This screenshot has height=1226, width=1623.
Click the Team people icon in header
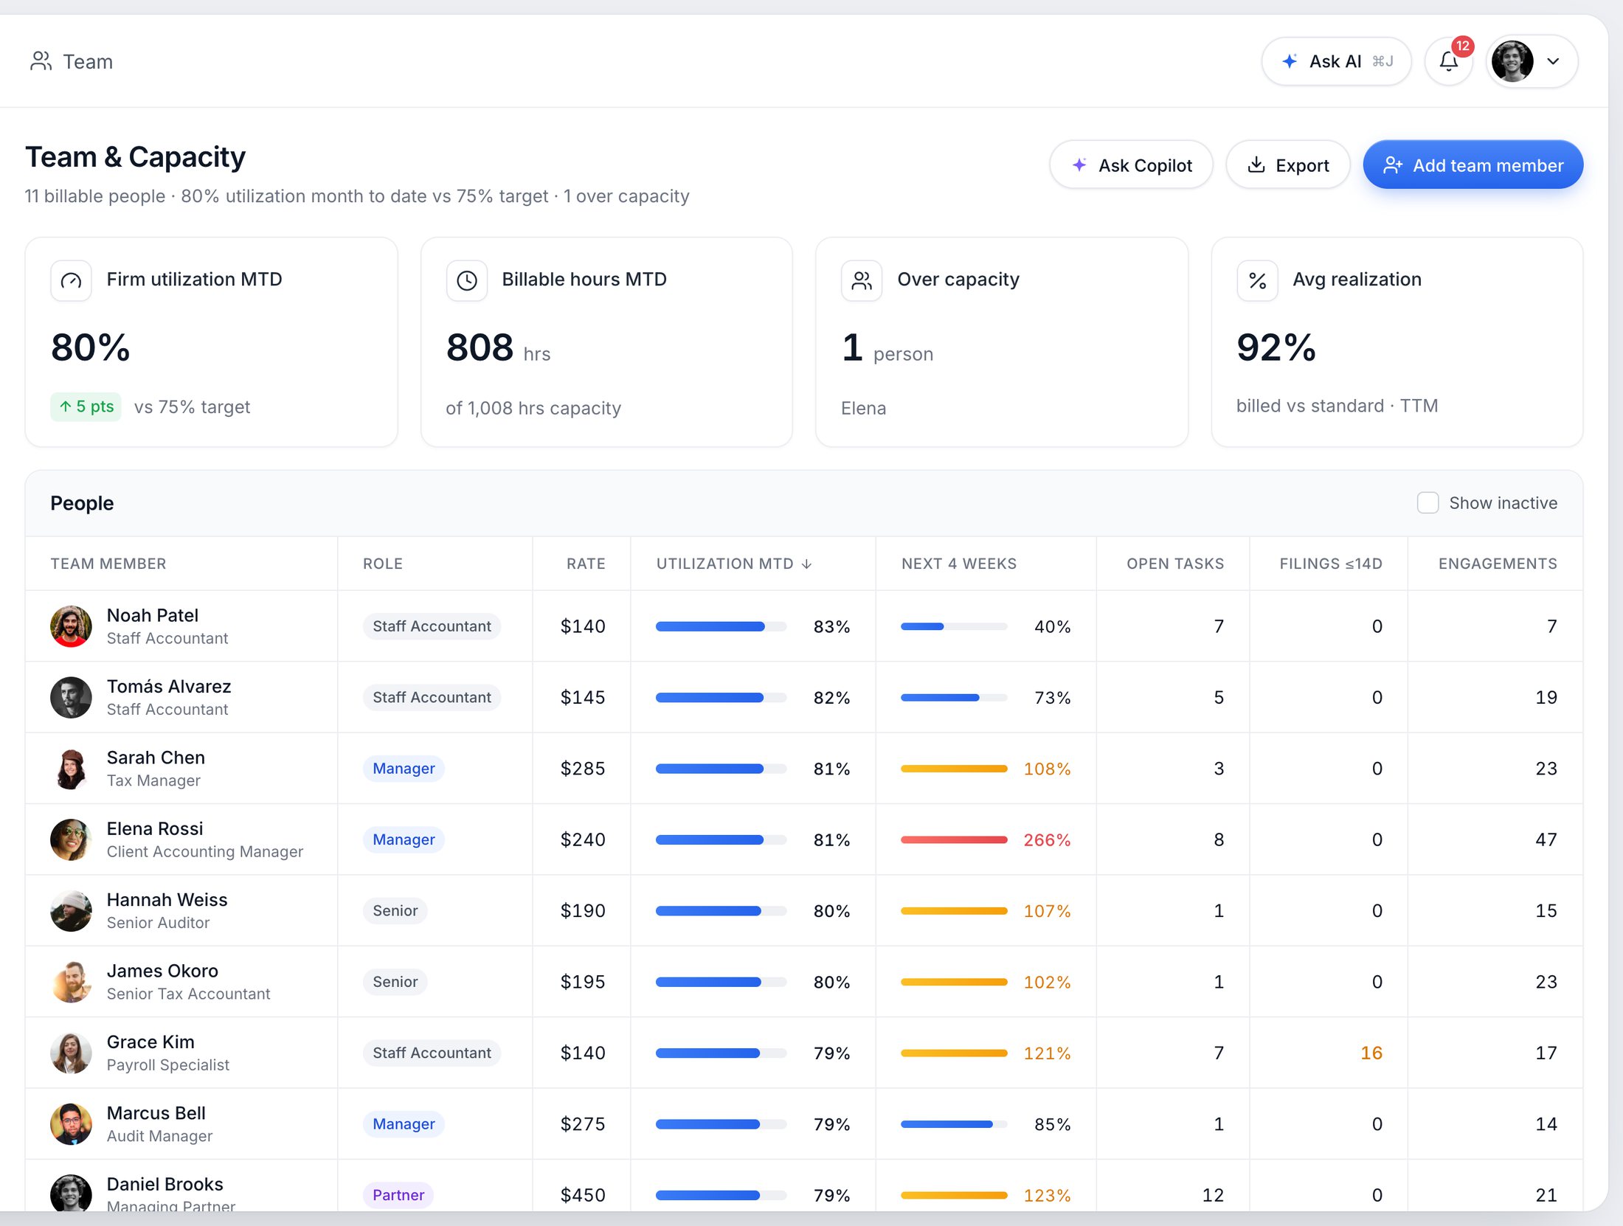(41, 61)
